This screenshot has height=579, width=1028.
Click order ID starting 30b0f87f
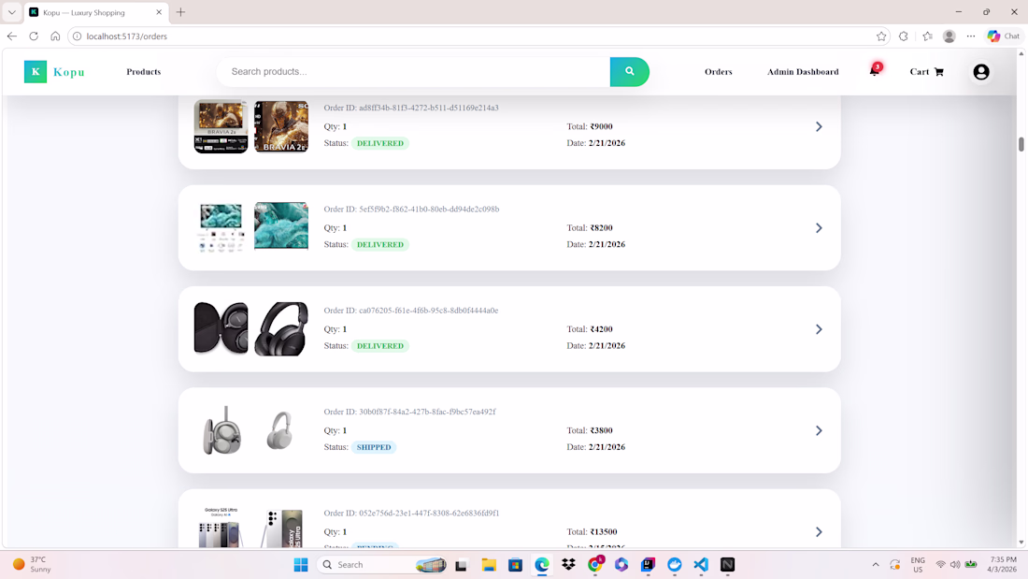click(409, 412)
